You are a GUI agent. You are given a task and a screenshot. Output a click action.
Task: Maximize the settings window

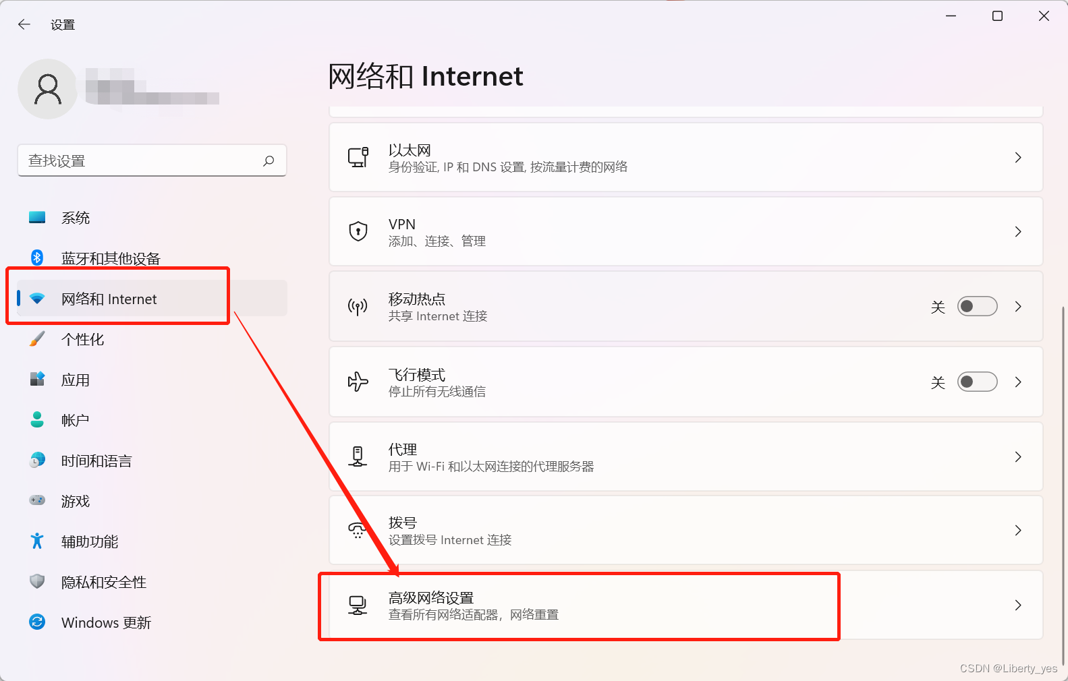997,16
